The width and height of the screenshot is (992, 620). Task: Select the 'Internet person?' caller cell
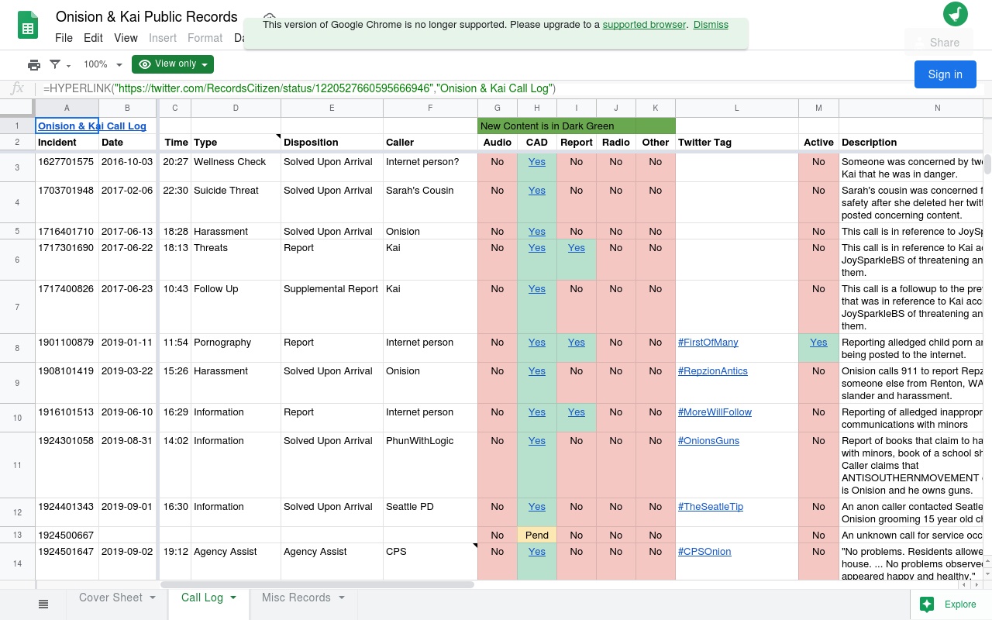pyautogui.click(x=430, y=167)
